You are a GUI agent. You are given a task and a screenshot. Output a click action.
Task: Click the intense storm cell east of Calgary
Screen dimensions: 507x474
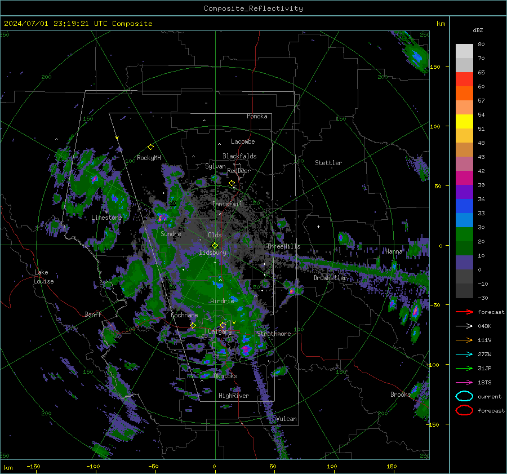tap(246, 349)
